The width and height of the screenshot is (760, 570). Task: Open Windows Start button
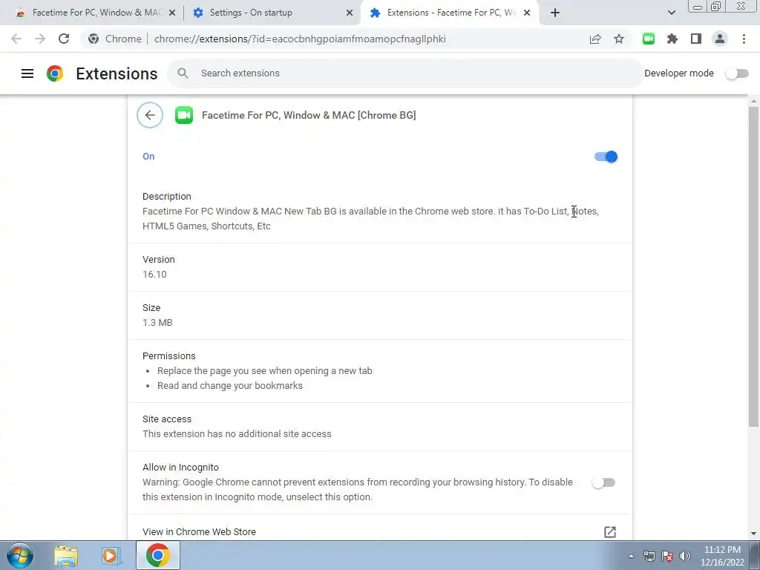point(20,555)
